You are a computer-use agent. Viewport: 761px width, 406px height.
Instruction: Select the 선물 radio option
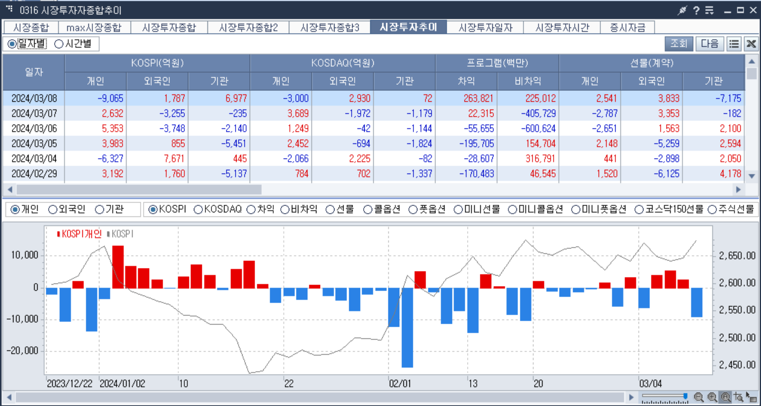[x=330, y=210]
